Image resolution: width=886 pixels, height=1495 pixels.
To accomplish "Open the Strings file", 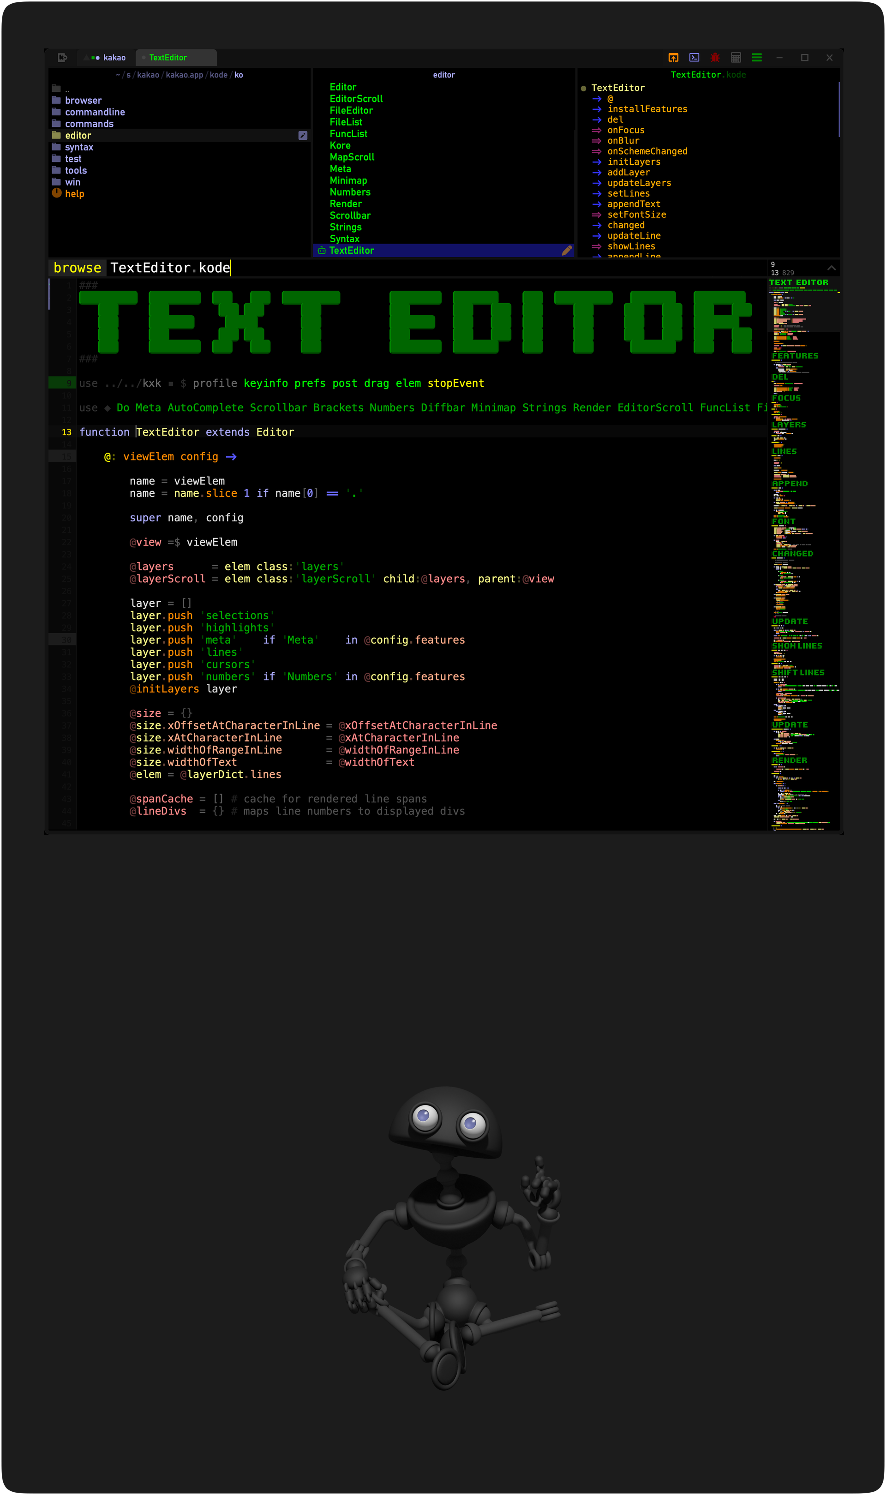I will (346, 227).
